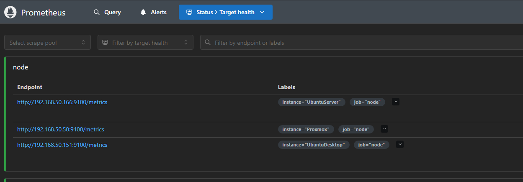Click the instance="Proxmox" label badge
Image resolution: width=523 pixels, height=182 pixels.
[x=306, y=129]
